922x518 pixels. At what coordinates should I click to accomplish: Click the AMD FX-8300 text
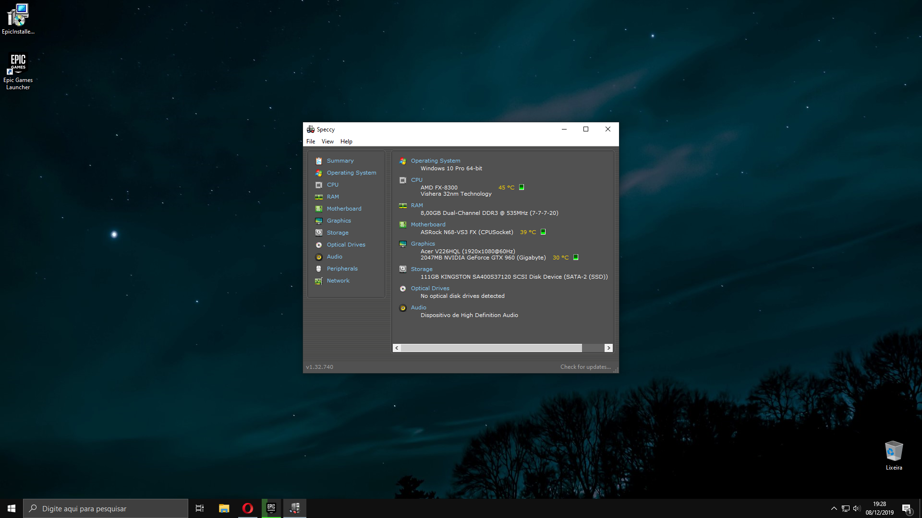pyautogui.click(x=439, y=188)
